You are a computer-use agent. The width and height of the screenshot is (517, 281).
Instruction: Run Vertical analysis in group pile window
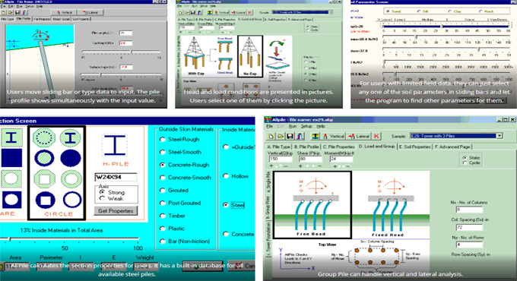(333, 136)
